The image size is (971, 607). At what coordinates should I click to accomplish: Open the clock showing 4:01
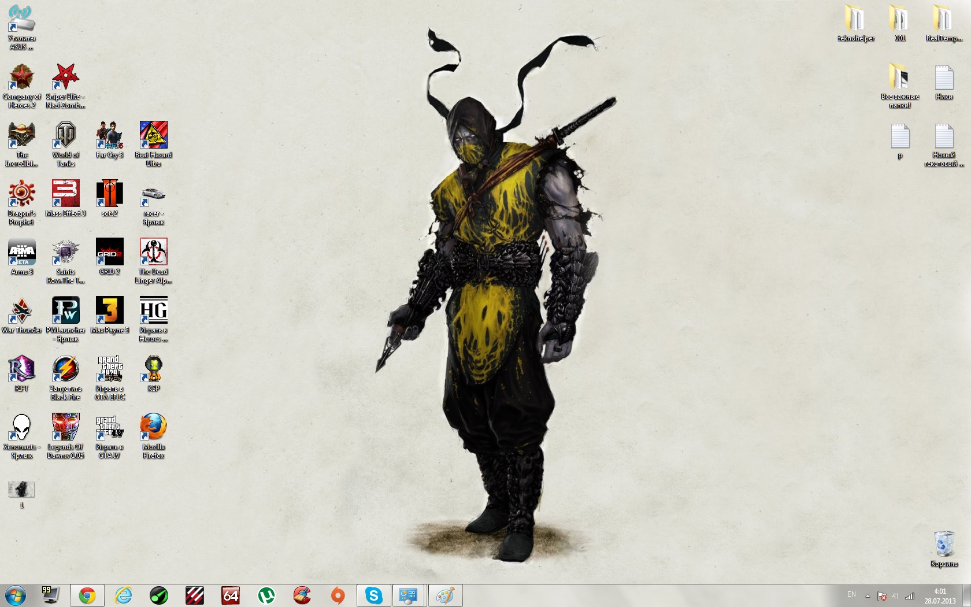click(940, 596)
